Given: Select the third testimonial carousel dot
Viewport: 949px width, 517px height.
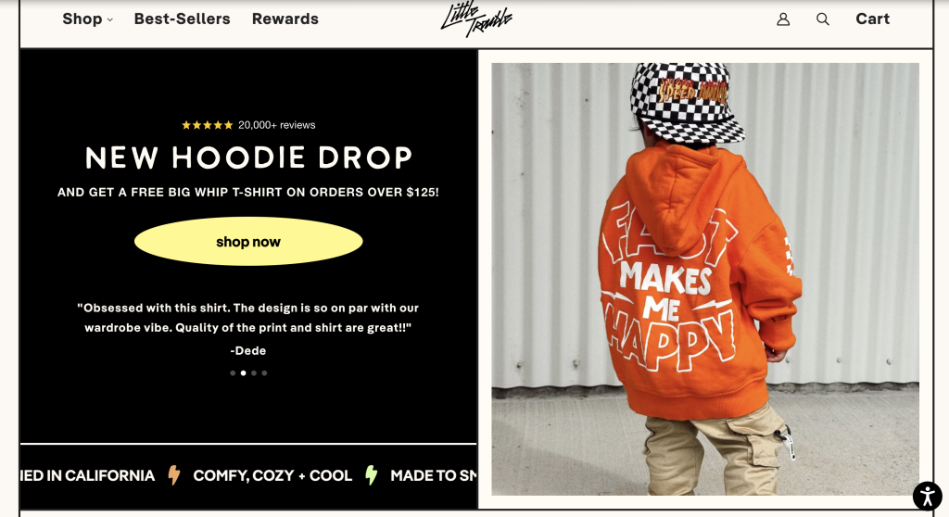Looking at the screenshot, I should point(254,372).
